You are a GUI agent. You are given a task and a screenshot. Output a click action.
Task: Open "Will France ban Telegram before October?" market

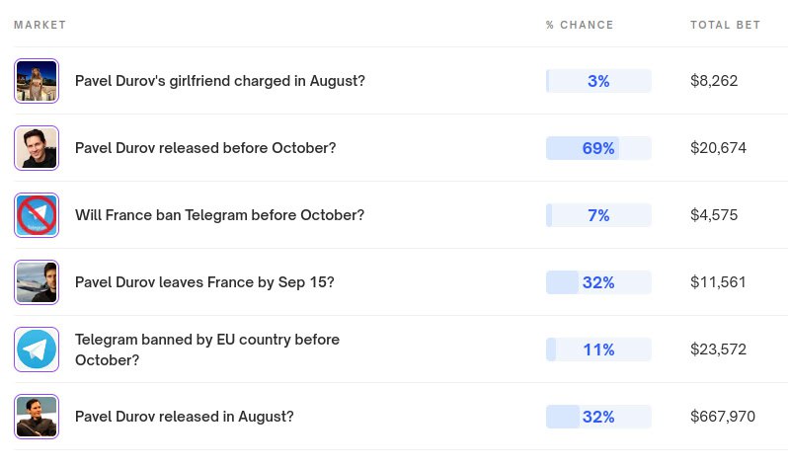(219, 215)
